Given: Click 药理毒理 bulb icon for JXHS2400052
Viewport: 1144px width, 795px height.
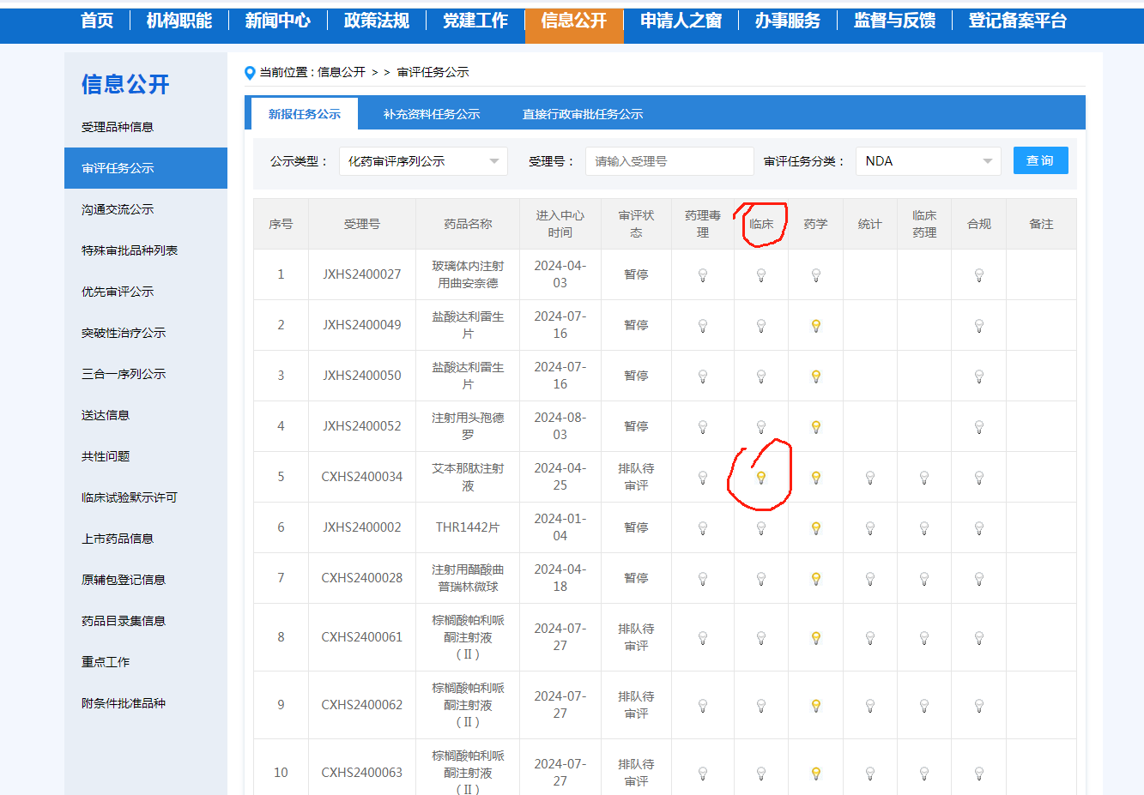Looking at the screenshot, I should point(703,427).
